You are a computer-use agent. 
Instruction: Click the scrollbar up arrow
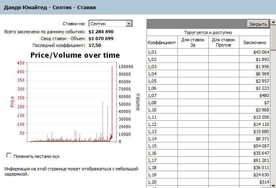[x=273, y=22]
